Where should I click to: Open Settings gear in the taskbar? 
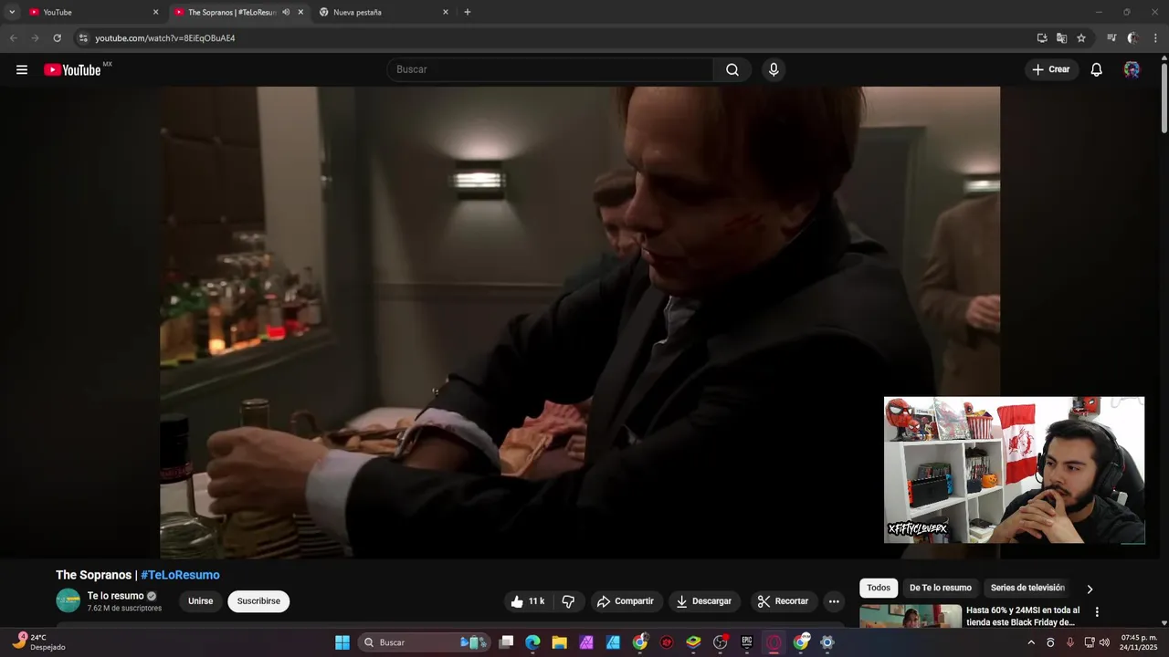tap(827, 642)
